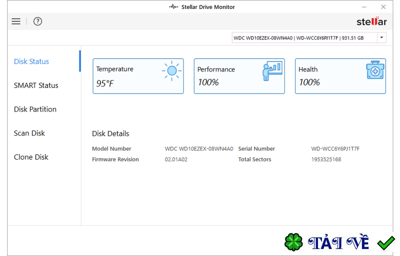
Task: Click the Model Number label
Action: [111, 148]
